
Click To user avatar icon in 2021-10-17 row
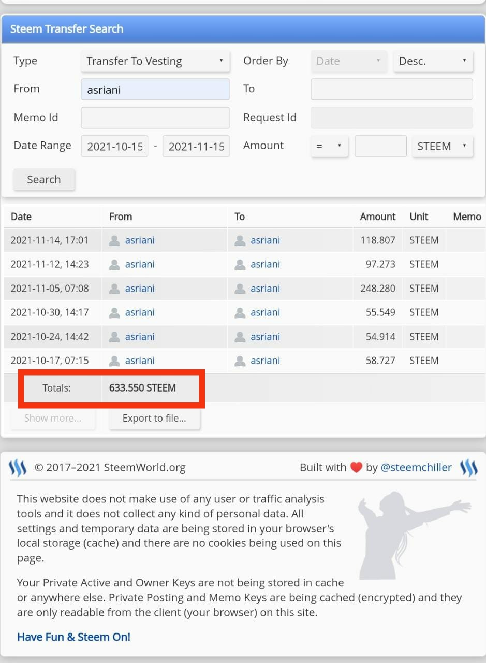(240, 361)
